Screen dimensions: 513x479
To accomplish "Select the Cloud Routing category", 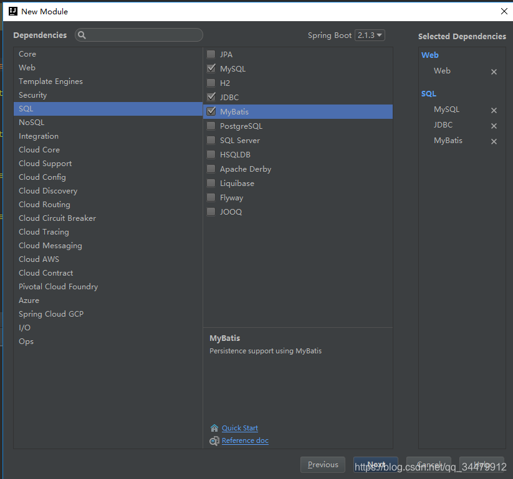I will [x=108, y=205].
